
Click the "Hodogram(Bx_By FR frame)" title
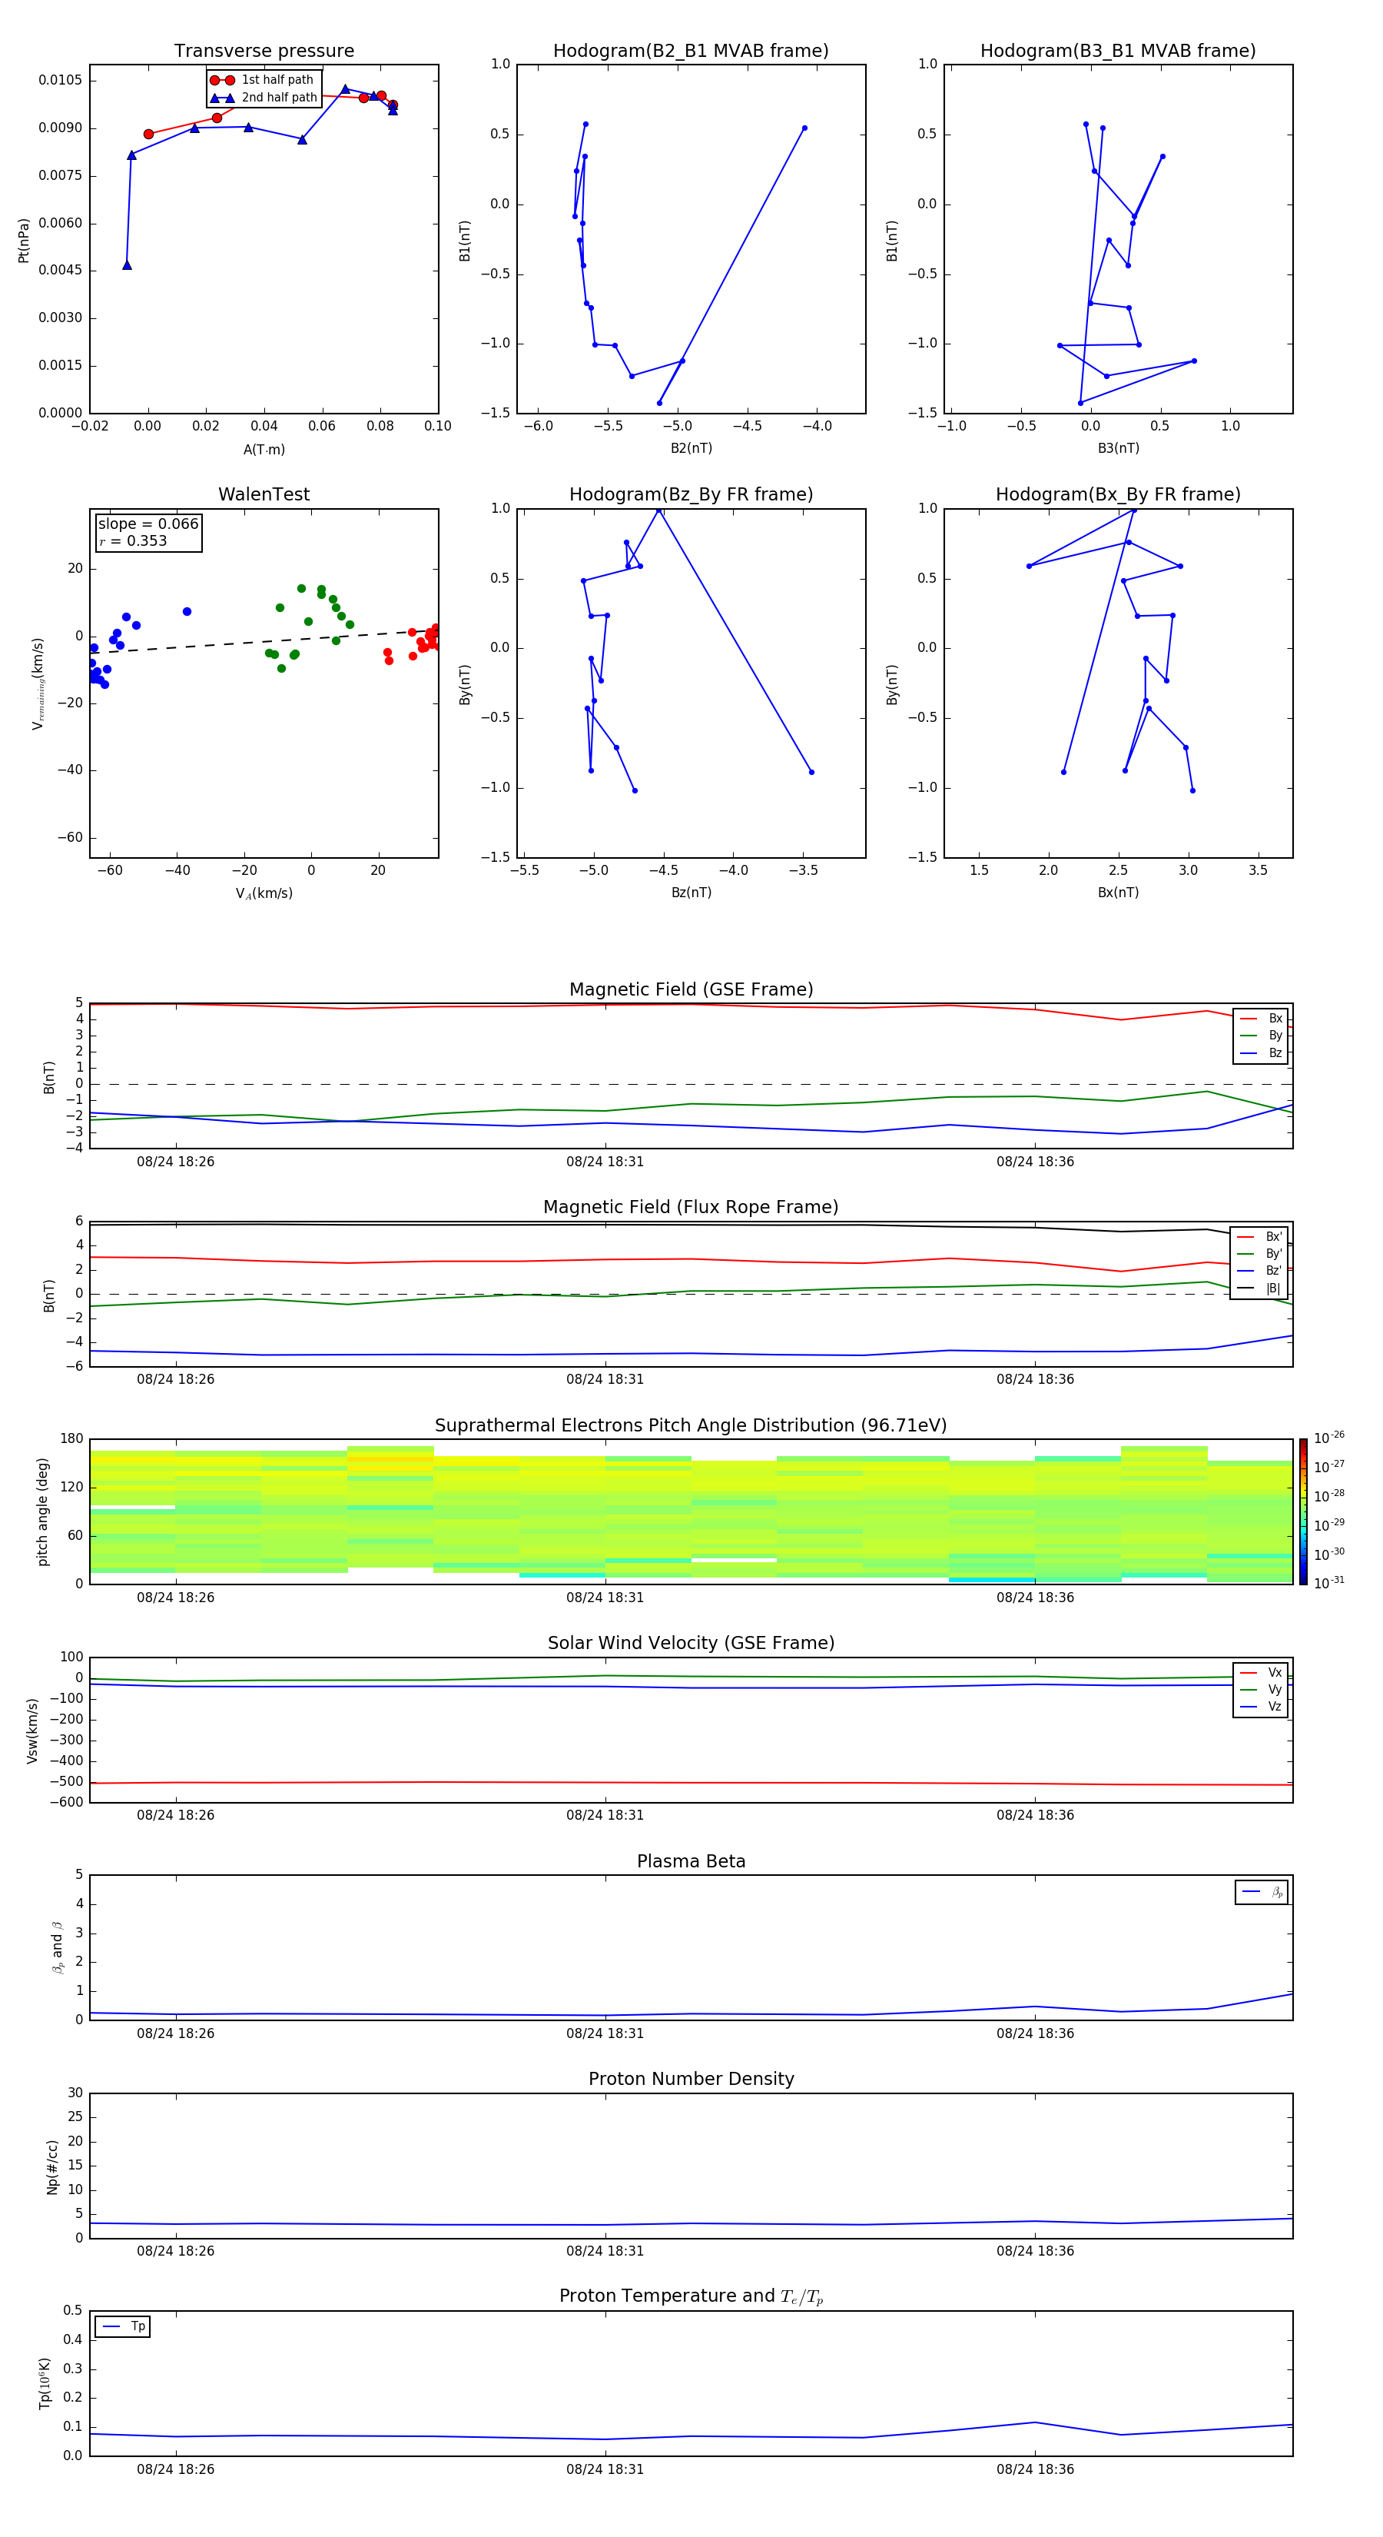(1118, 494)
